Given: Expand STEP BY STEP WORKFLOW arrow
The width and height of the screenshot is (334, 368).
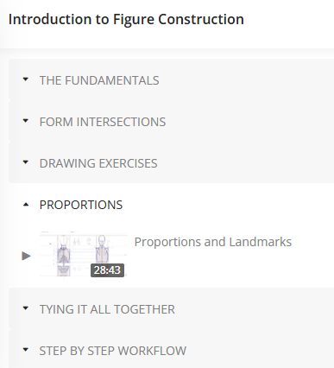Looking at the screenshot, I should click(x=26, y=350).
